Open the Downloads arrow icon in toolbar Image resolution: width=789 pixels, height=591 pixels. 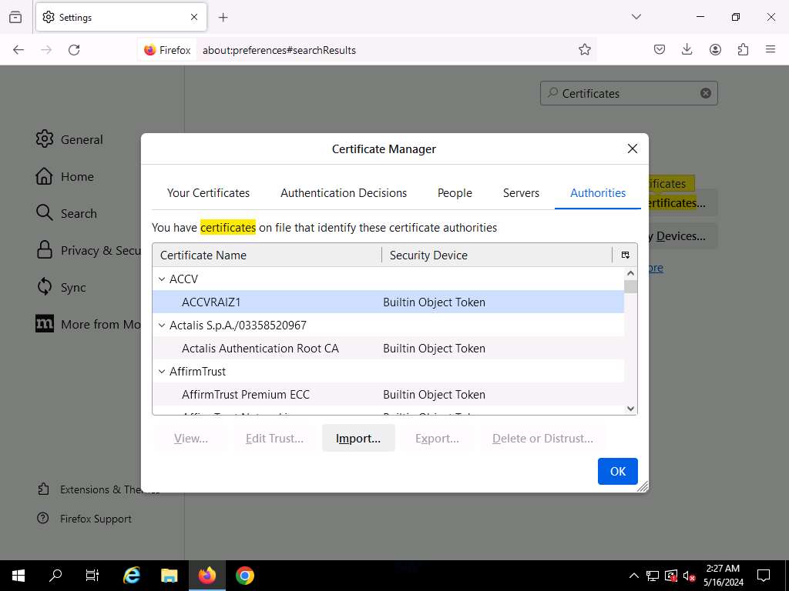[x=687, y=50]
